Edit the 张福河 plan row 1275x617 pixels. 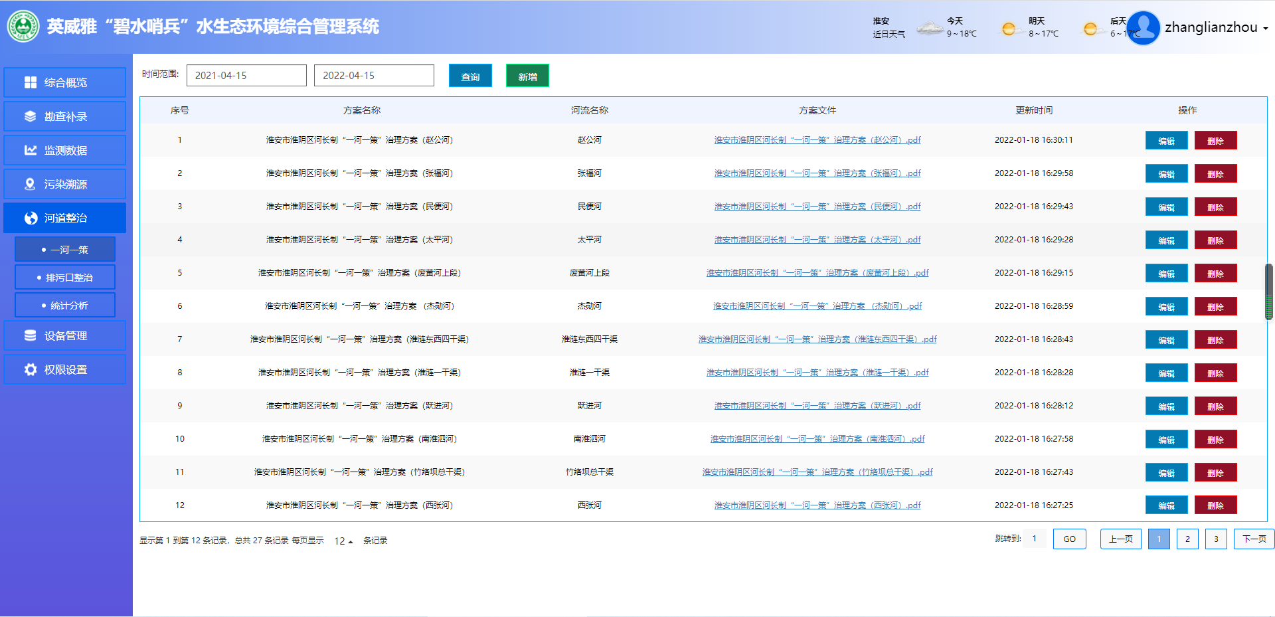click(1166, 174)
